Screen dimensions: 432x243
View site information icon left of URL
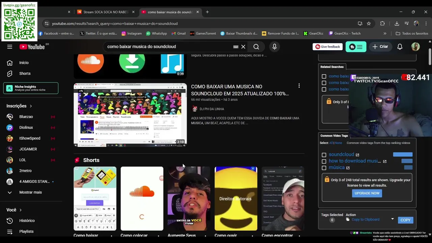point(47,23)
